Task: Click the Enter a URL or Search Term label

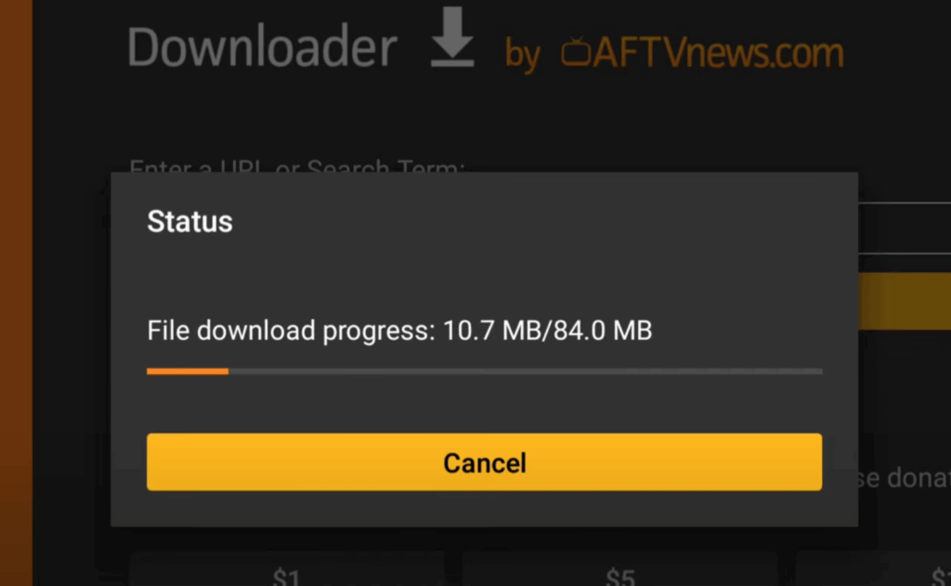Action: (x=296, y=166)
